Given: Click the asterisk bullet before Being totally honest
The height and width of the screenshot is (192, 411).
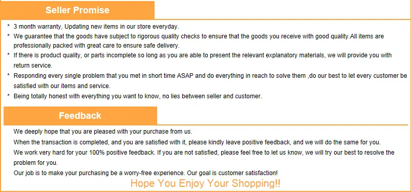Looking at the screenshot, I should [8, 95].
